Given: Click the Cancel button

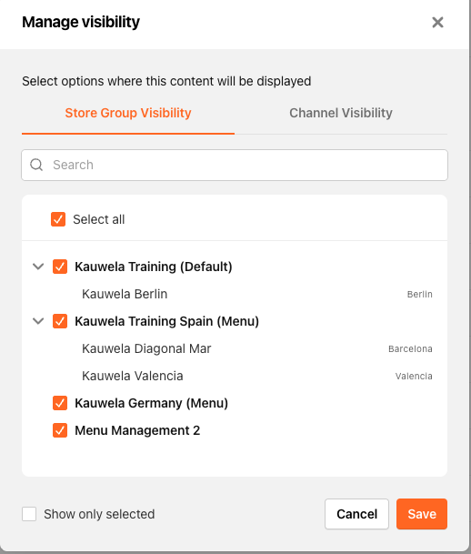Looking at the screenshot, I should tap(356, 514).
